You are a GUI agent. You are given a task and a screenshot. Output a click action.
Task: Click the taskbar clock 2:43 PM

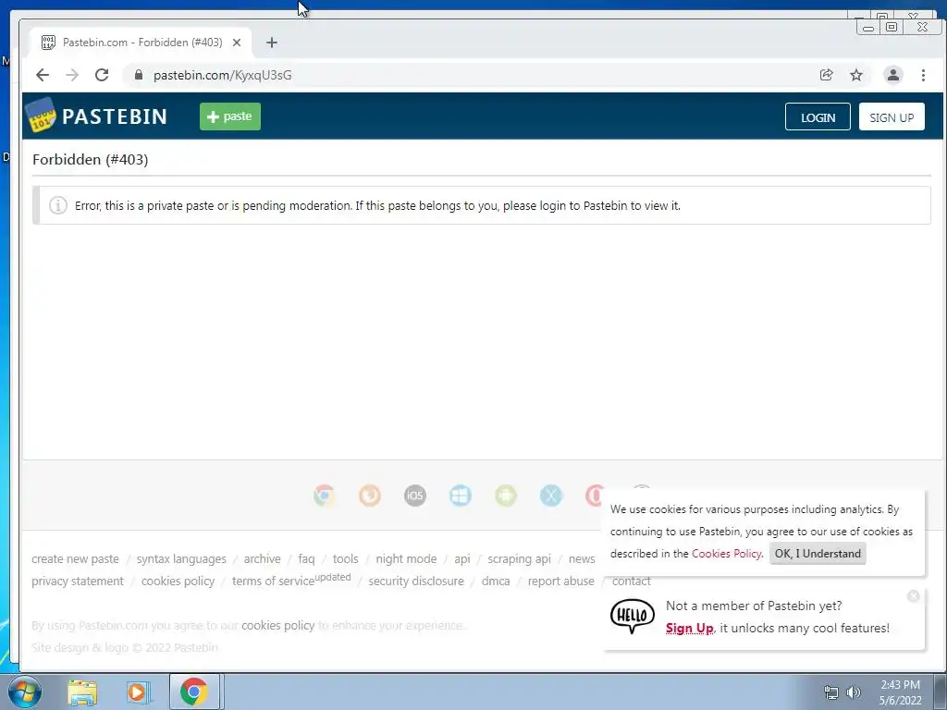900,685
